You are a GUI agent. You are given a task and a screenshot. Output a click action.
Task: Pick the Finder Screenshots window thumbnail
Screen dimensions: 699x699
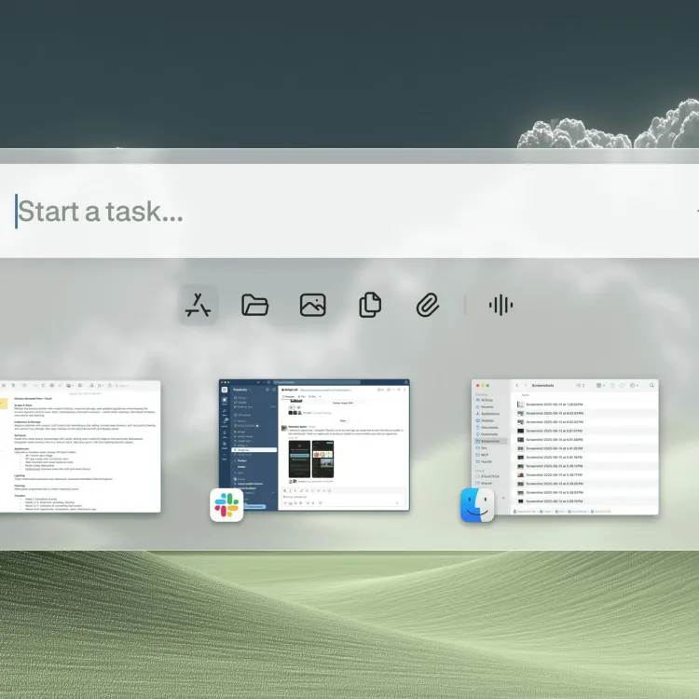click(565, 447)
